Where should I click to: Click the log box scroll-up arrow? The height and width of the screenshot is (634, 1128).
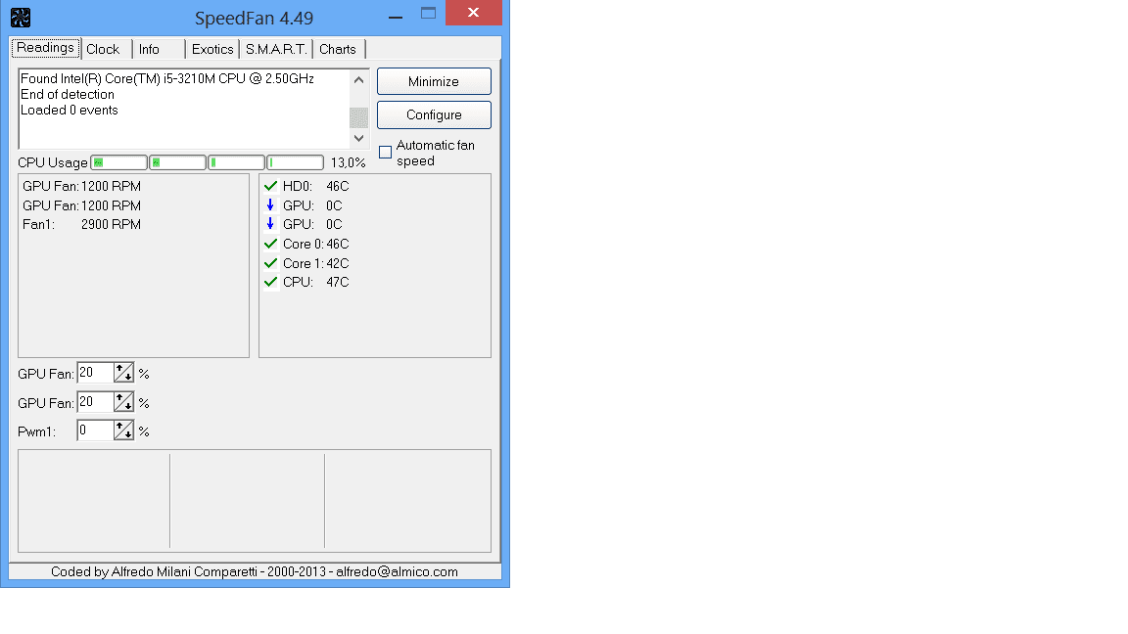tap(359, 80)
